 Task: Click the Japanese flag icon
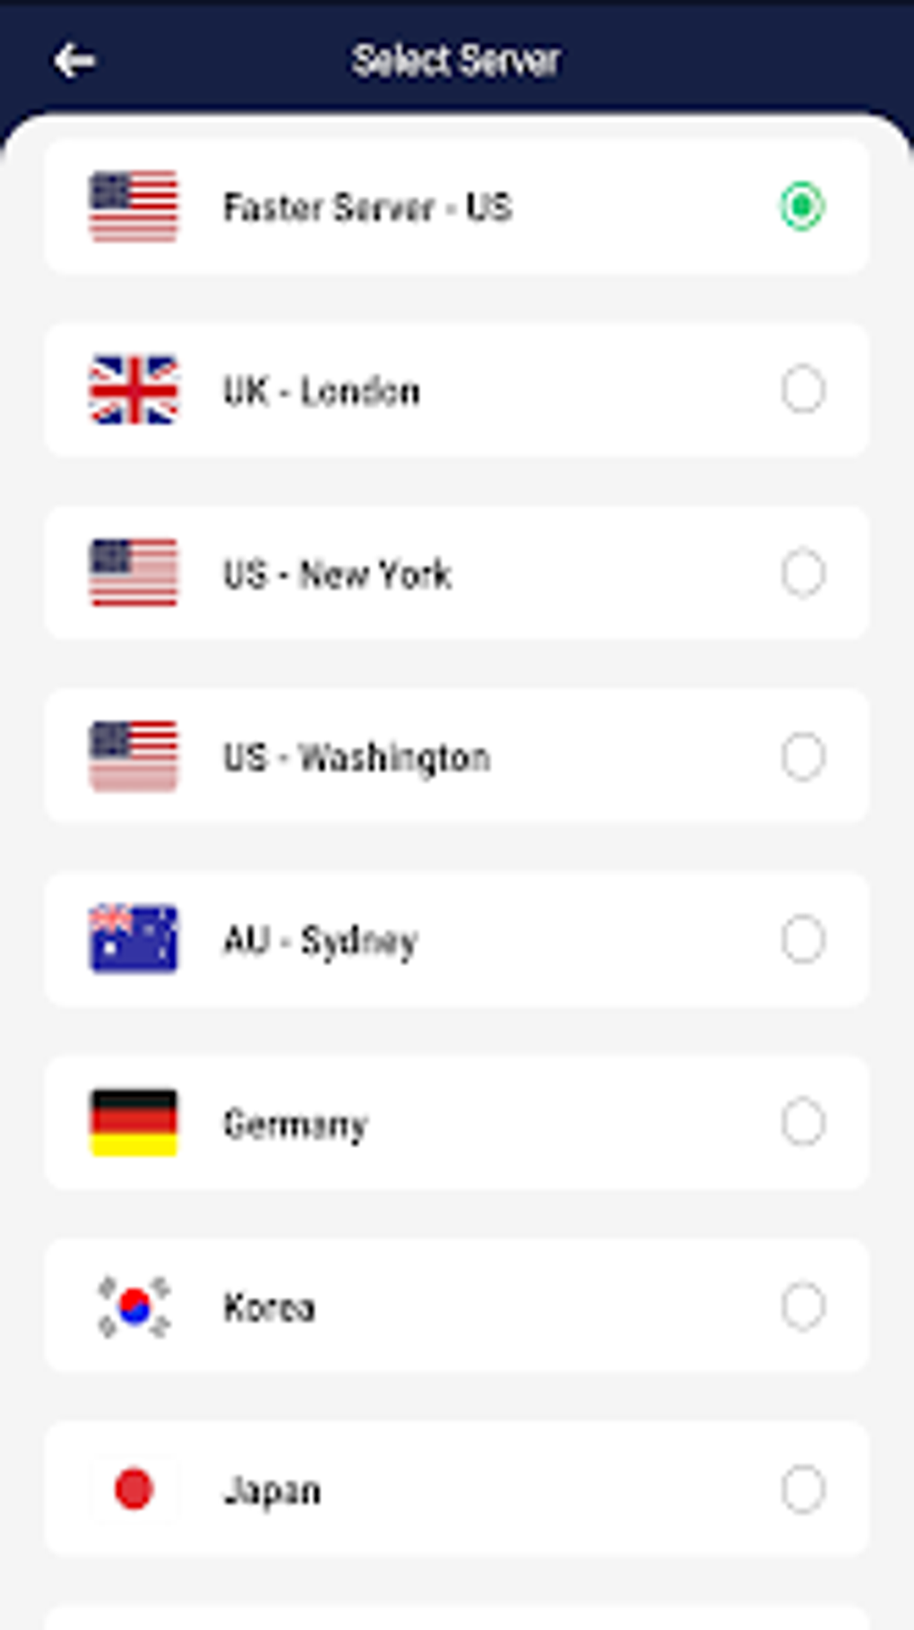(134, 1489)
